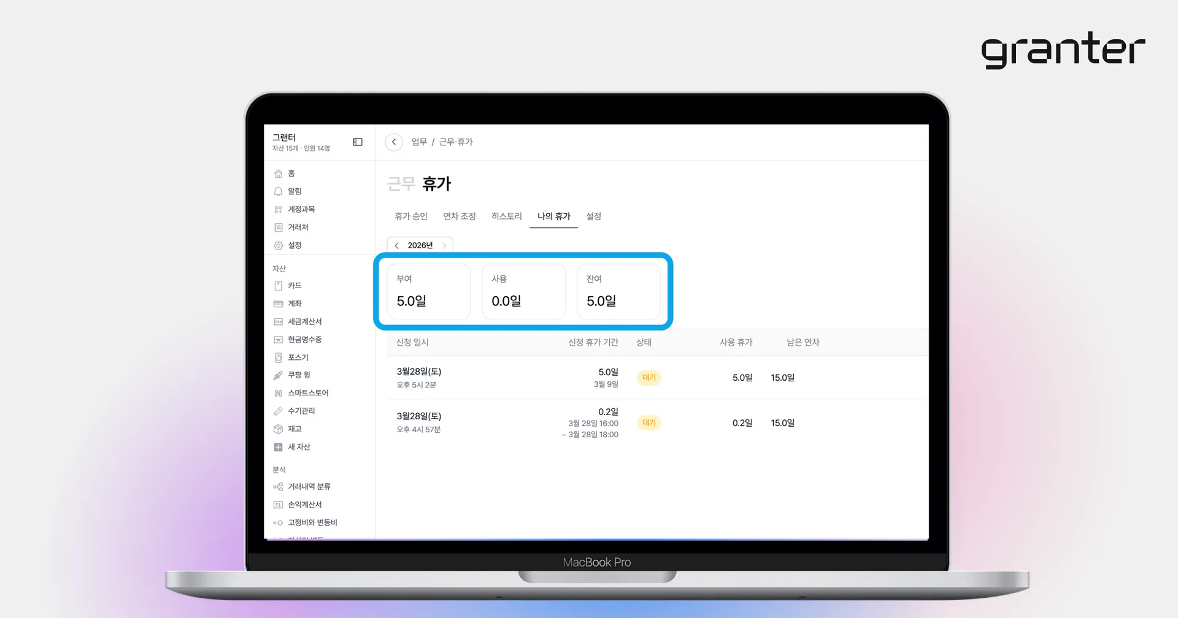1178x618 pixels.
Task: Open the 연차 조정 tab
Action: tap(460, 216)
